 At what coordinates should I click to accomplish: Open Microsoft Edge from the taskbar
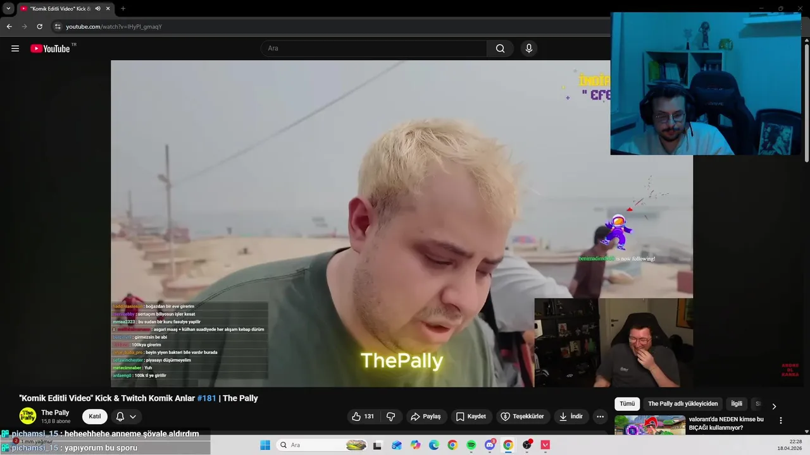[x=433, y=445]
